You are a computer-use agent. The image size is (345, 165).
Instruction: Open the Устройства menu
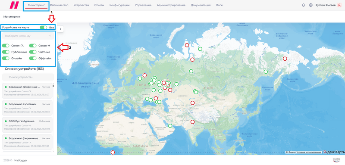pyautogui.click(x=81, y=5)
